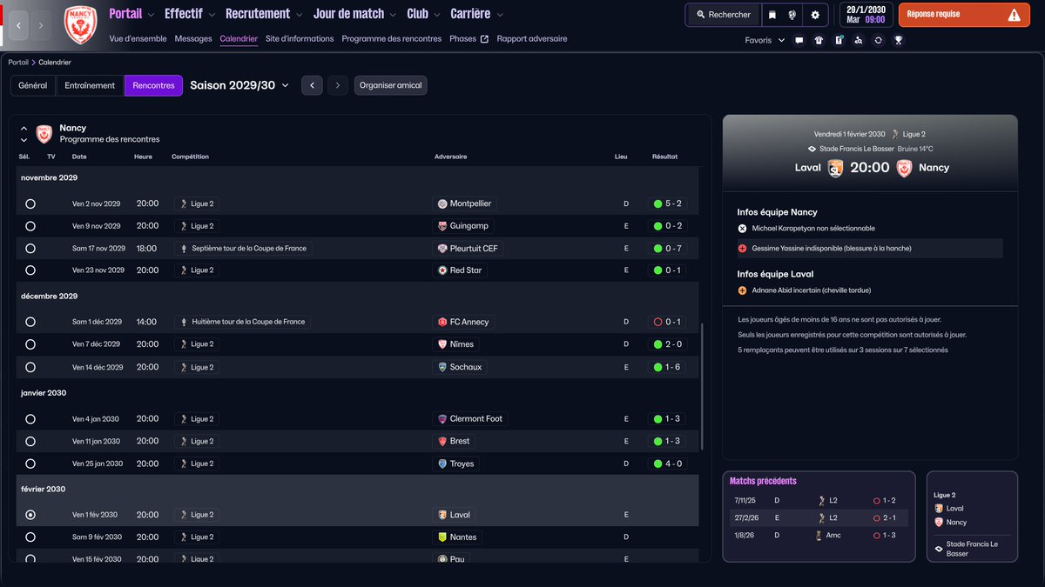Image resolution: width=1045 pixels, height=587 pixels.
Task: Click the FC Annecy club badge
Action: click(x=442, y=322)
